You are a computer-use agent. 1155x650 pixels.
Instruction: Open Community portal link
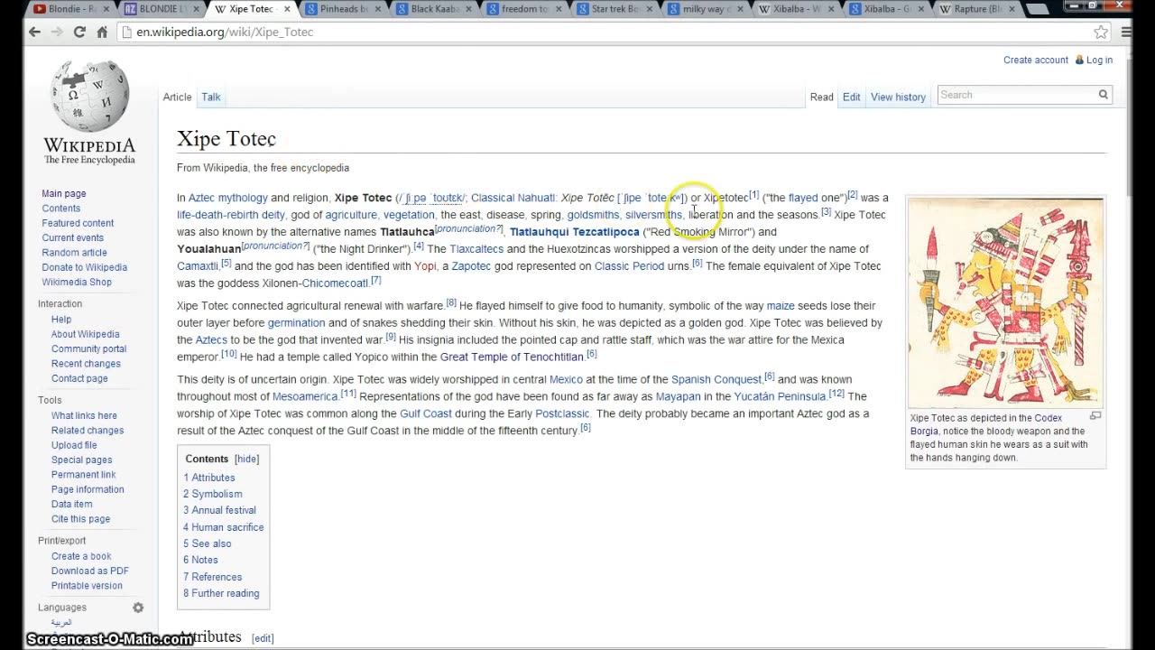[88, 348]
